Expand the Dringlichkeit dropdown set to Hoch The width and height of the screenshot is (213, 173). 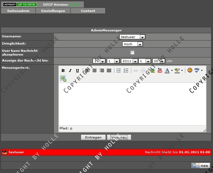pos(132,44)
